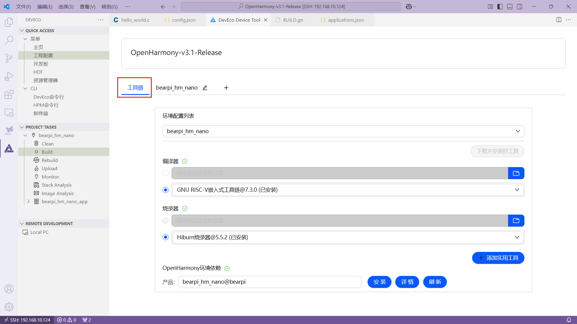Open the 查看(V) menu
Screen dimensions: 577x324
click(87, 7)
